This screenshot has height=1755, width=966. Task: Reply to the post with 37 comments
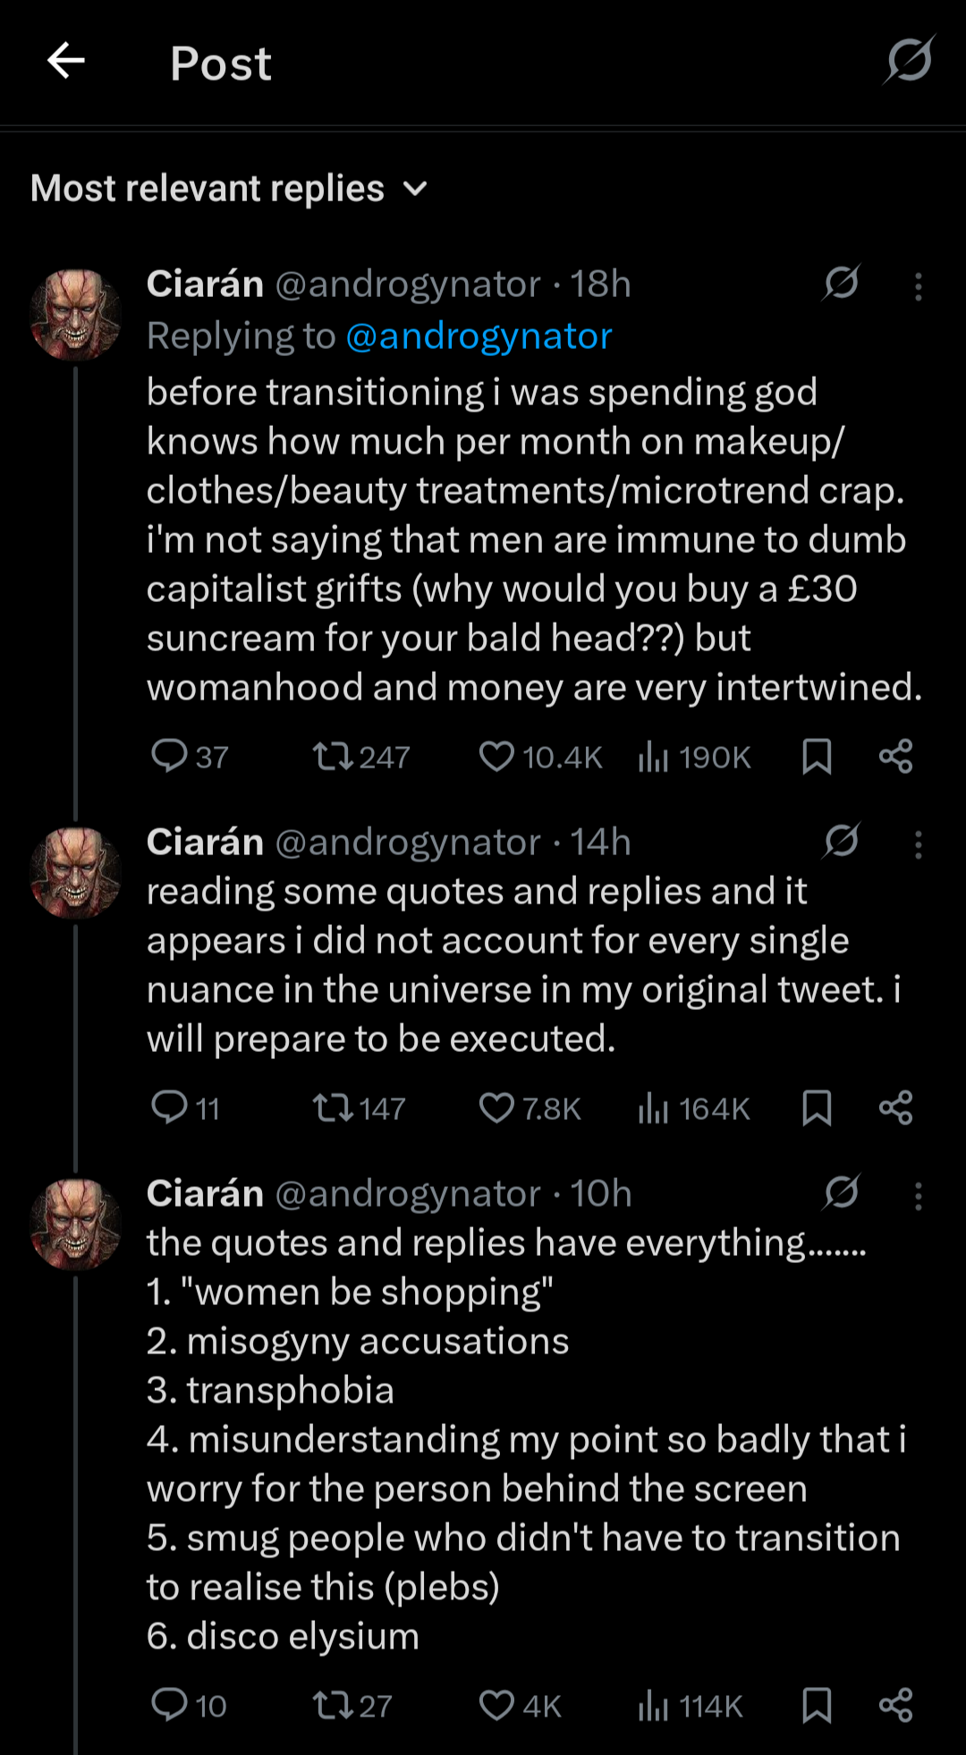169,757
